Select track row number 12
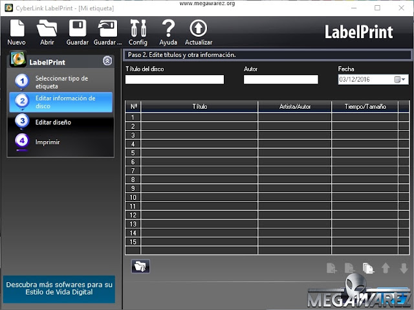 point(133,215)
